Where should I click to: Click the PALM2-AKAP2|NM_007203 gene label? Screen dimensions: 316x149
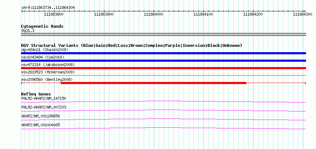(x=44, y=107)
